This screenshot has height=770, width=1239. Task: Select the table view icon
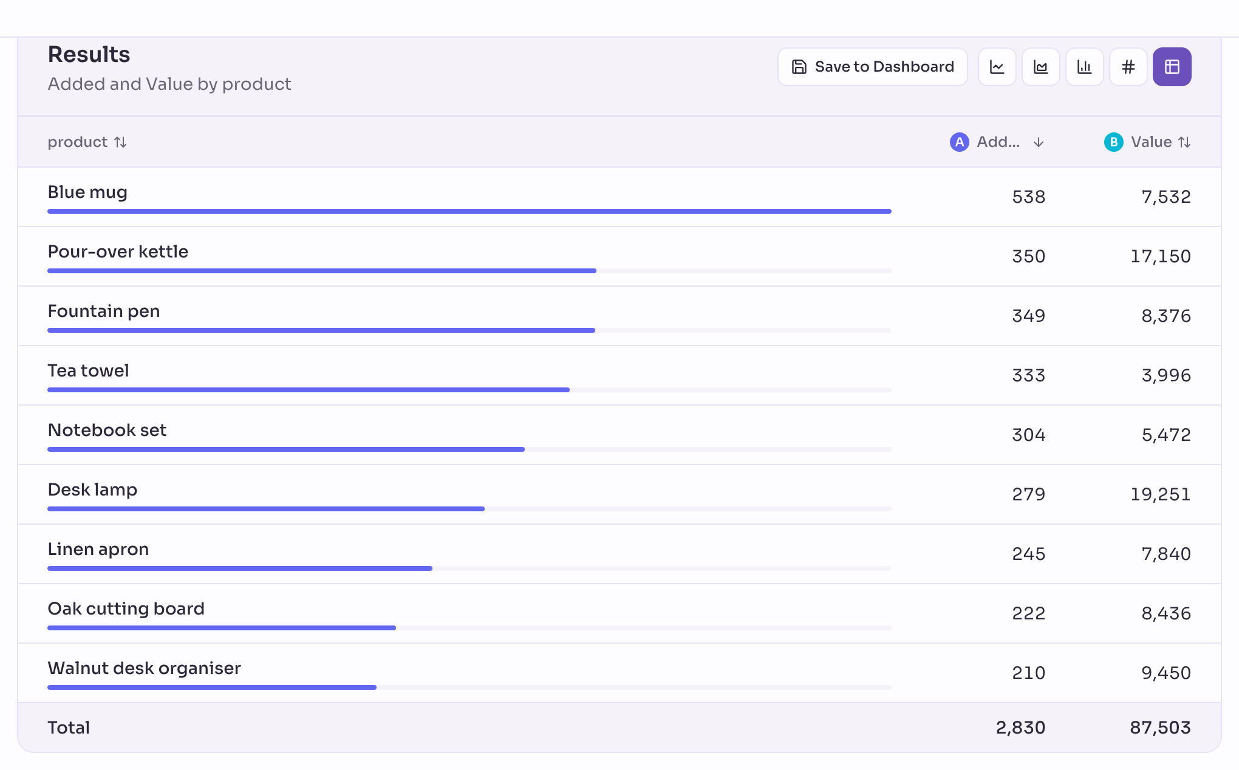coord(1172,67)
